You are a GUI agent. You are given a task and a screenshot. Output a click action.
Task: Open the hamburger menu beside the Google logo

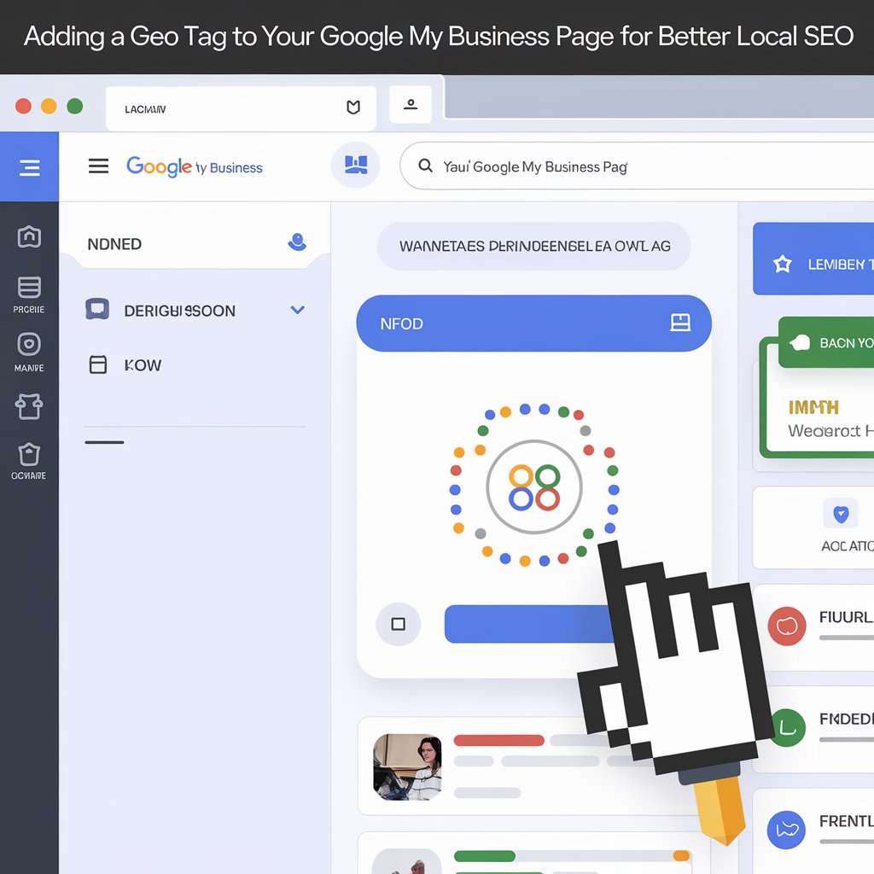pyautogui.click(x=98, y=166)
